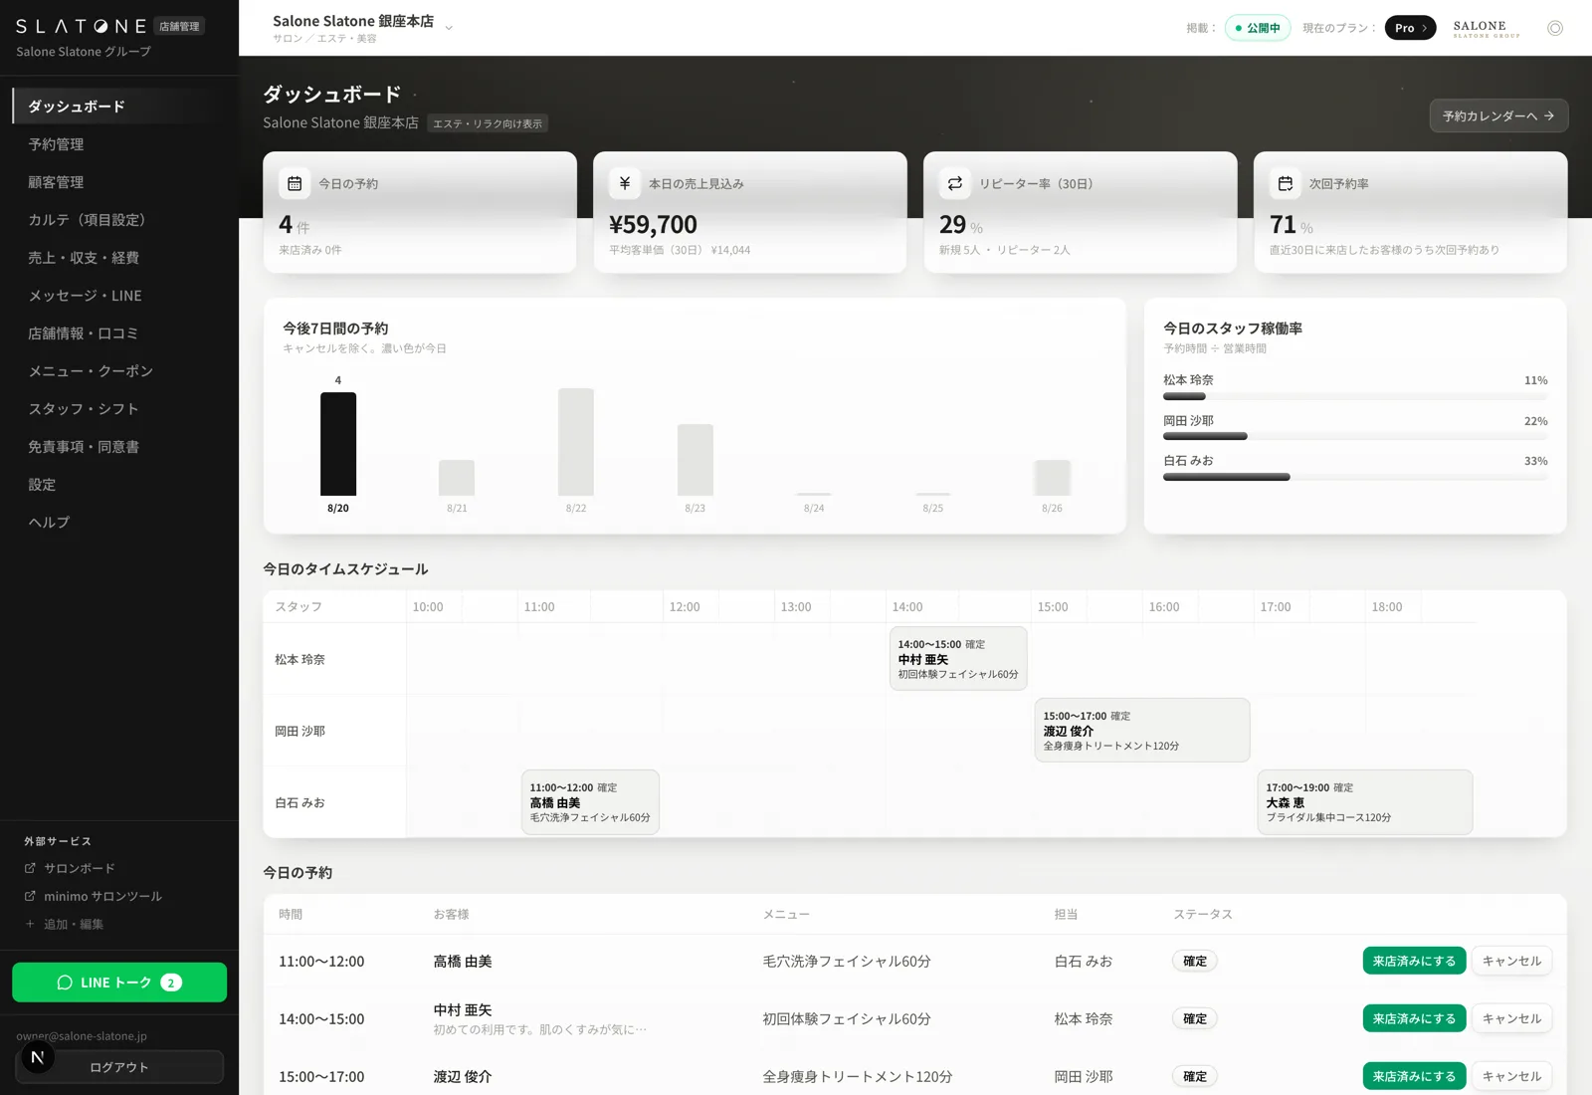Click the calendar icon in 次回予約率 card
1592x1095 pixels.
click(x=1286, y=183)
